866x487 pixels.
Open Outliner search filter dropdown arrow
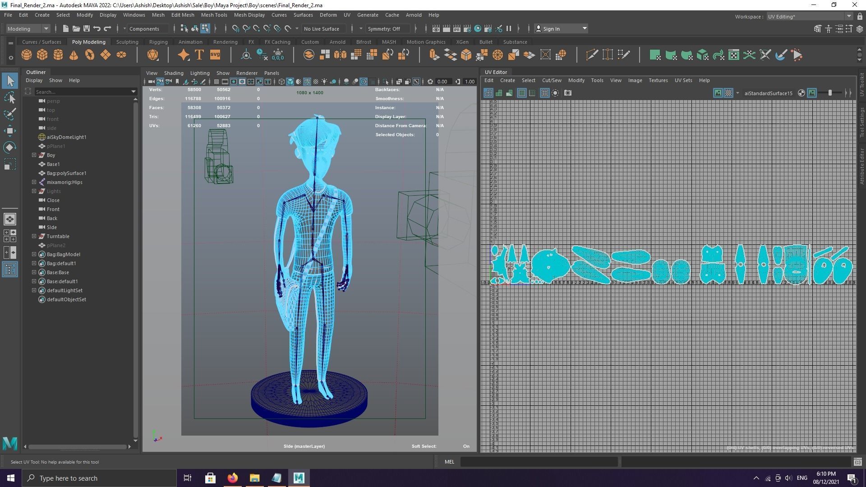pos(134,92)
